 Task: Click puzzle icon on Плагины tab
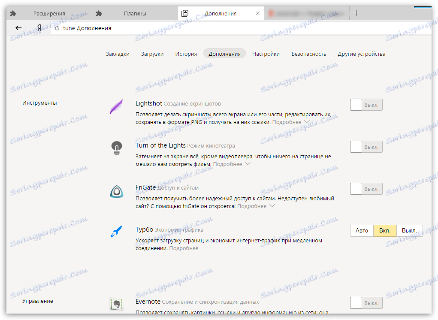99,13
